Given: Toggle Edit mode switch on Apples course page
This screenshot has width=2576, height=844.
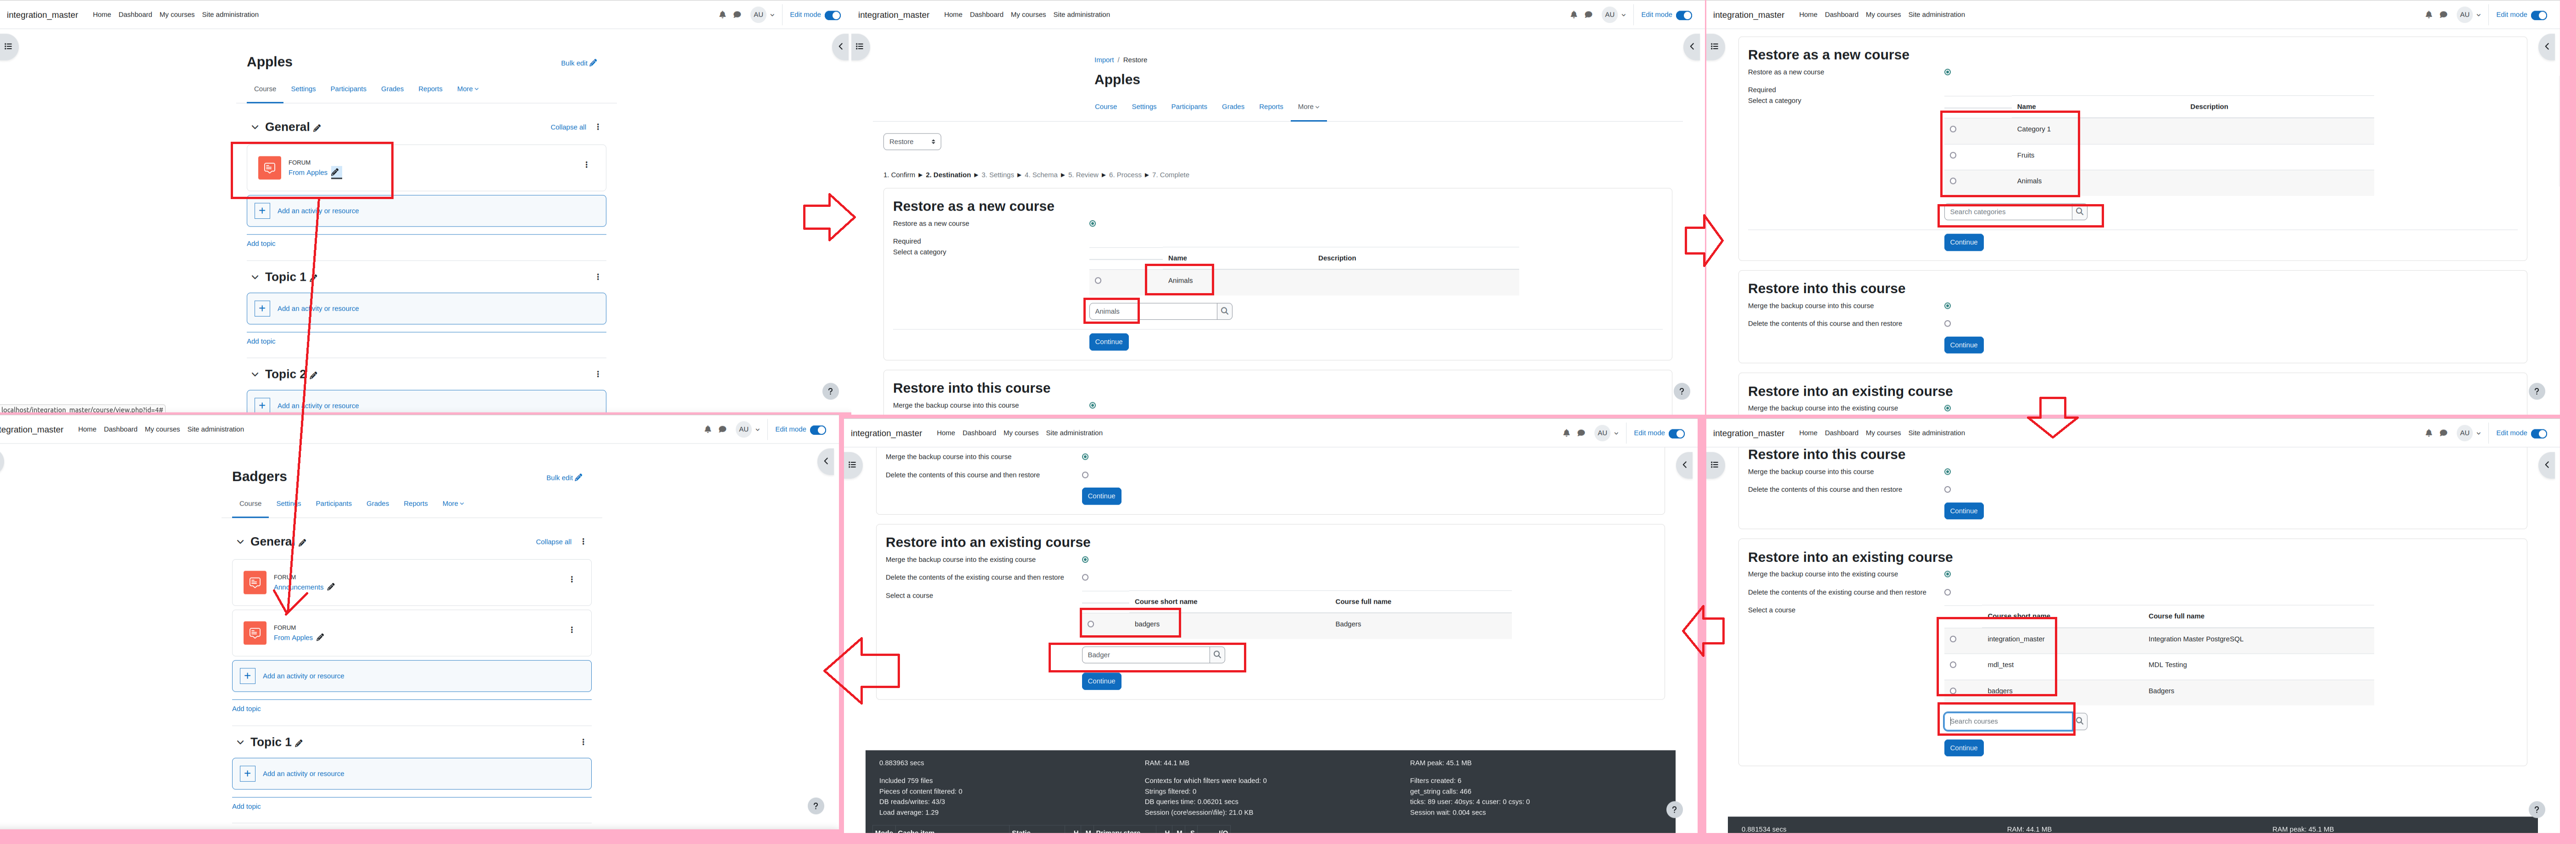Looking at the screenshot, I should pos(833,15).
